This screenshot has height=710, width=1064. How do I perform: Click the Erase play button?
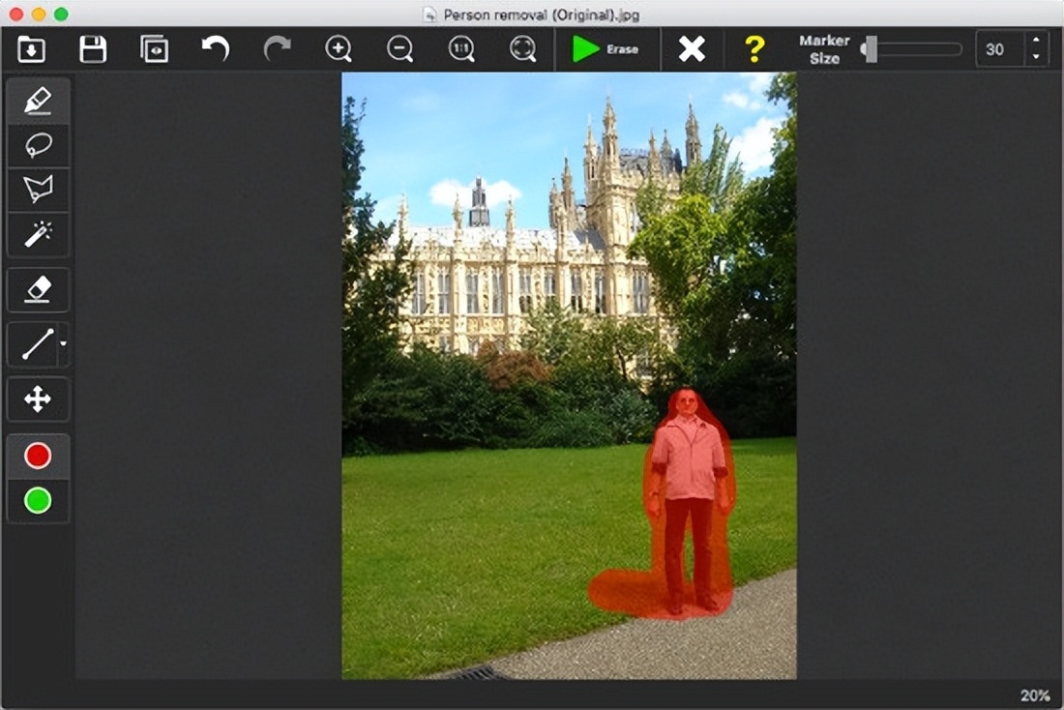coord(605,49)
